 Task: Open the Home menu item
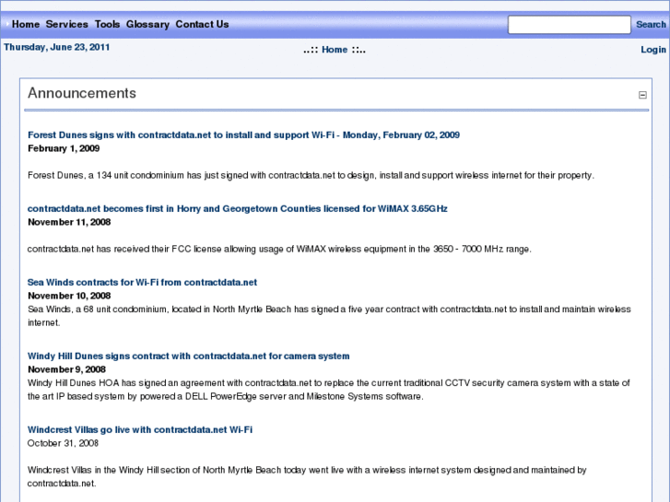26,24
